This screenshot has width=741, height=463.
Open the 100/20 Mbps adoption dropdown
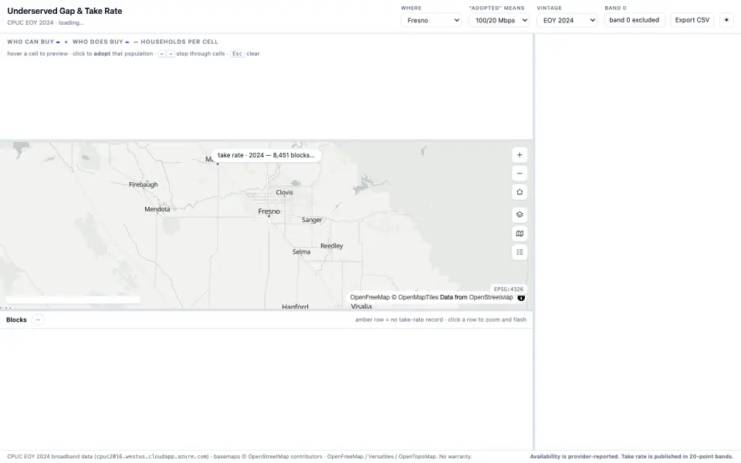tap(499, 20)
